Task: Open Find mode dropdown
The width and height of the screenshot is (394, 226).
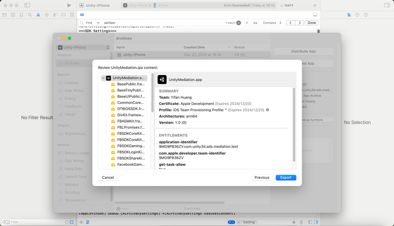Action: point(93,23)
